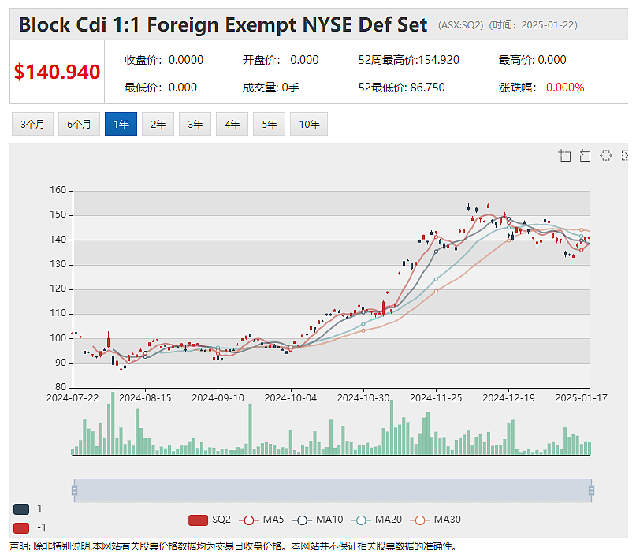Click the date label 时间: 2025-01-22
Image resolution: width=636 pixels, height=559 pixels.
533,25
